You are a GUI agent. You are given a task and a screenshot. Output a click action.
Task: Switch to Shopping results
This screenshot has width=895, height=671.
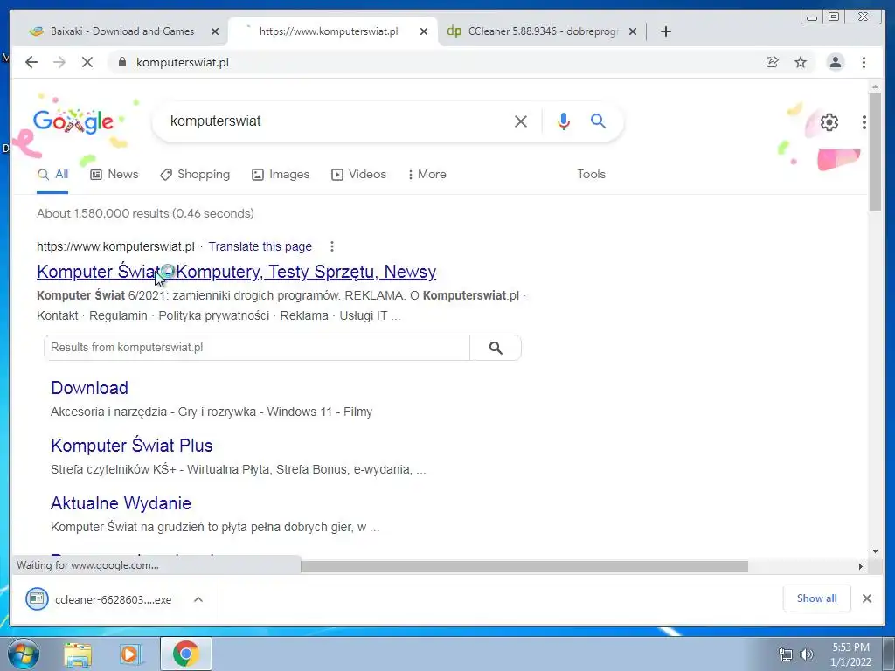(195, 175)
